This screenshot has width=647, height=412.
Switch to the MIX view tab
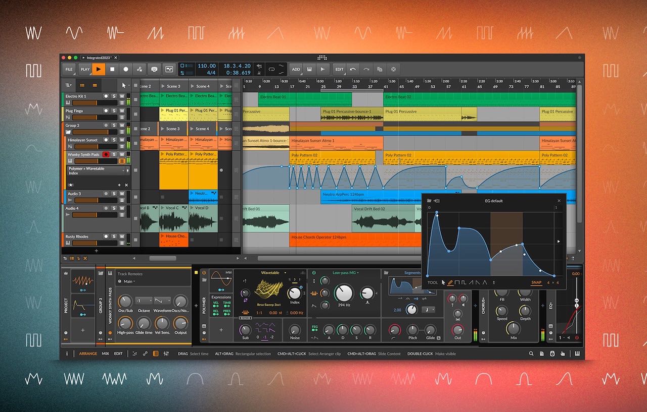tap(105, 354)
